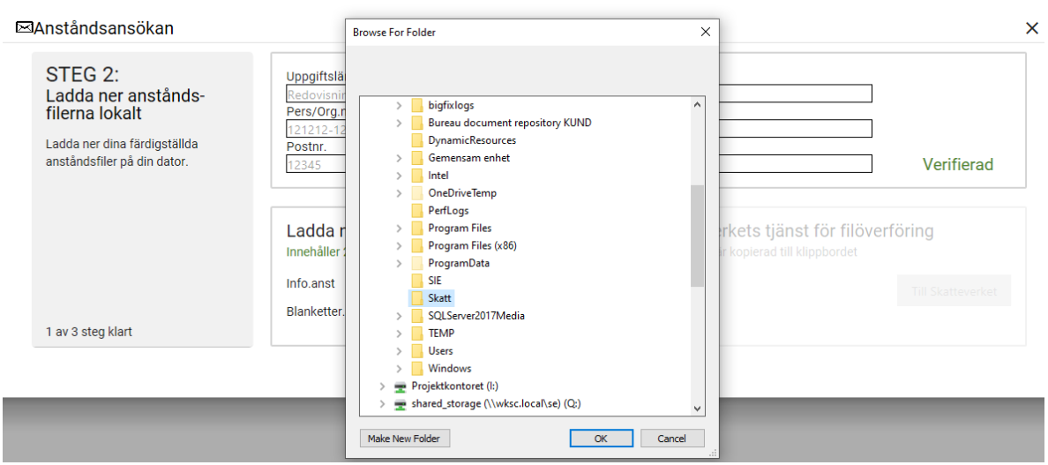The height and width of the screenshot is (465, 1048).
Task: Expand the bigfixlogs folder node
Action: pos(399,106)
